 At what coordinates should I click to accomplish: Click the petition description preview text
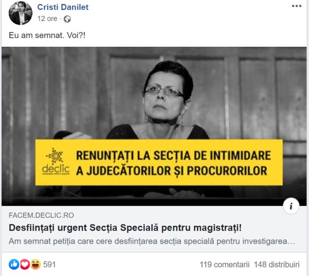pyautogui.click(x=152, y=241)
